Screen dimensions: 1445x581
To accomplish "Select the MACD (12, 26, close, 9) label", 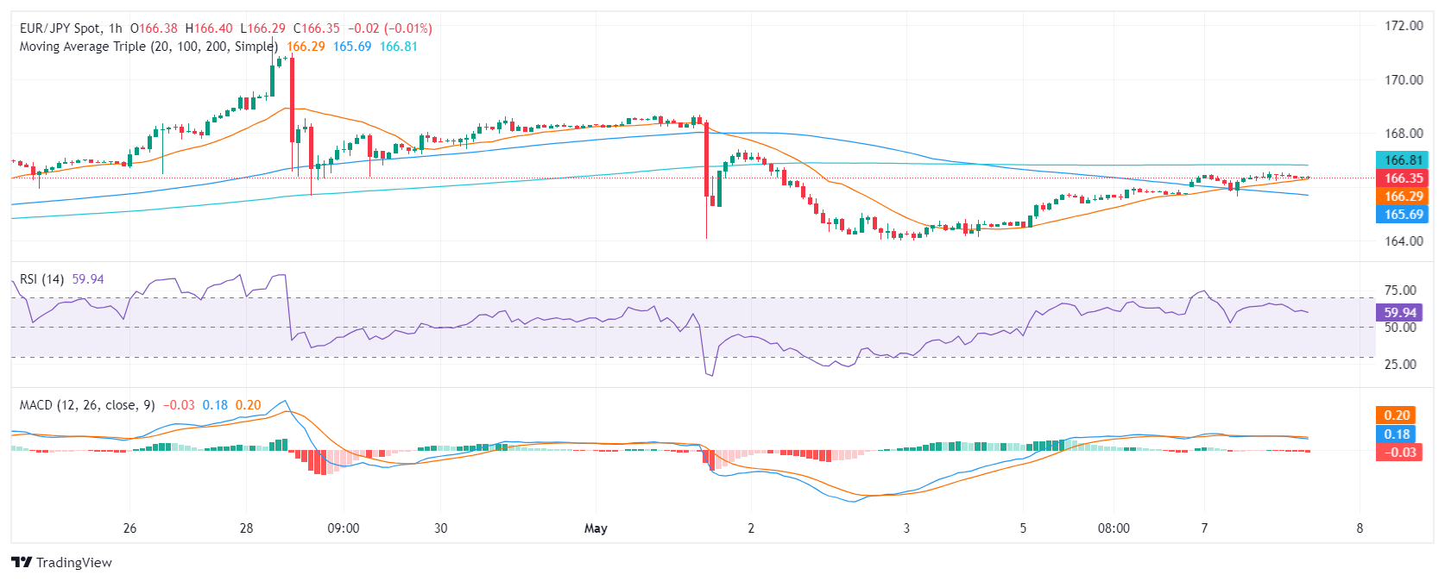I will coord(87,405).
